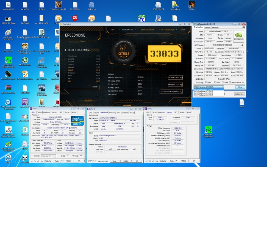Open the Valley Benchmark 1.0 desktop shortcut
Viewport: 267px width, 244px height.
58,5
